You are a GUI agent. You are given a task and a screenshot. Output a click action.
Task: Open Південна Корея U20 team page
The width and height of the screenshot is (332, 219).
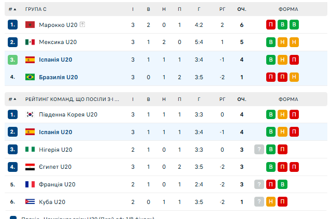[68, 114]
